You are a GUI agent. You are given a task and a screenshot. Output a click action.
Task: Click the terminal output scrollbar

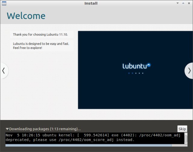tap(186, 138)
